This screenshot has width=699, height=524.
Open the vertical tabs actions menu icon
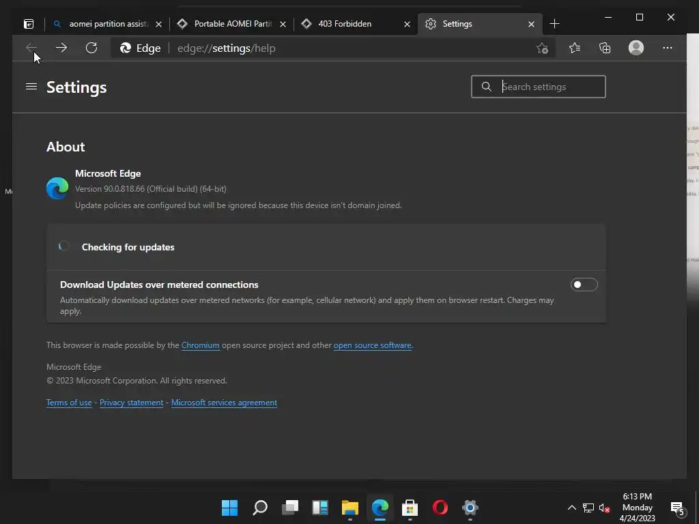(x=29, y=24)
